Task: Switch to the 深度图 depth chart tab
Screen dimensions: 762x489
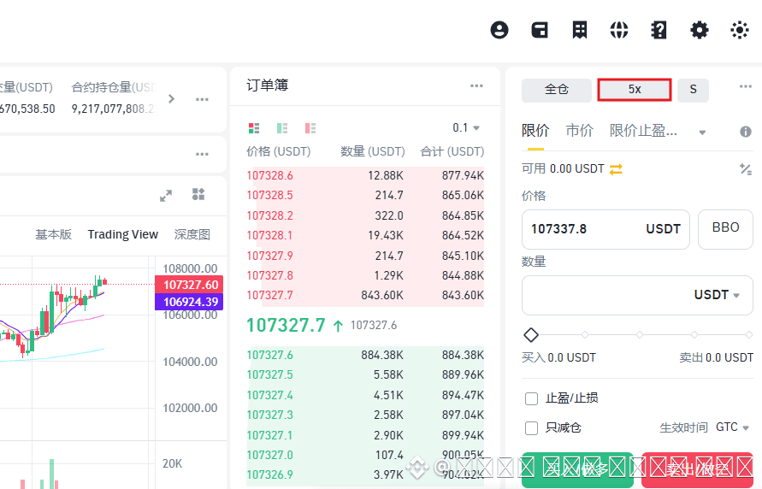Action: 192,234
